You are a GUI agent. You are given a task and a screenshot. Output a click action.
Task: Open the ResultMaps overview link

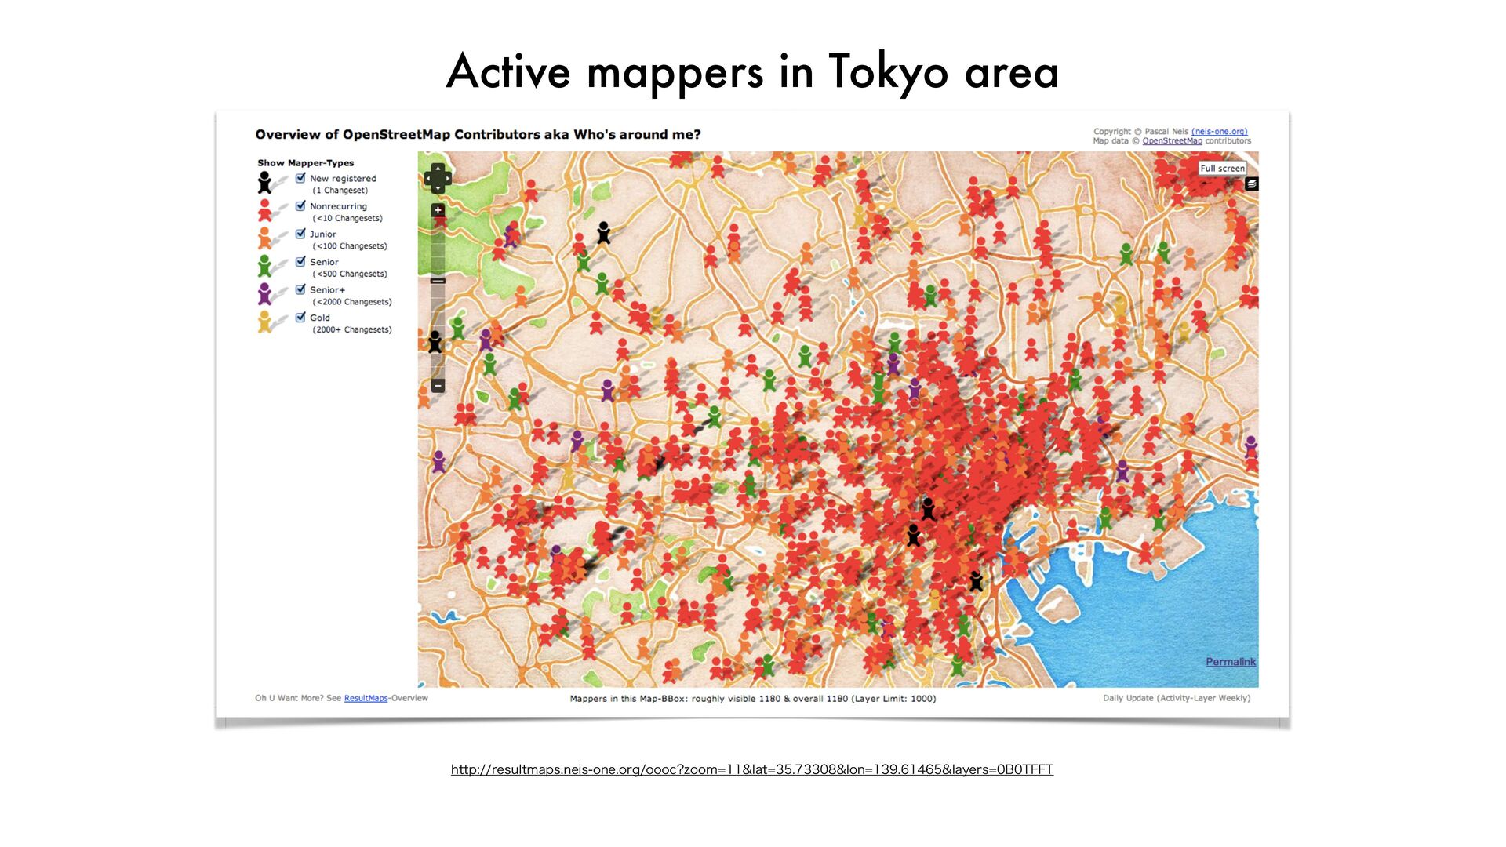point(366,698)
